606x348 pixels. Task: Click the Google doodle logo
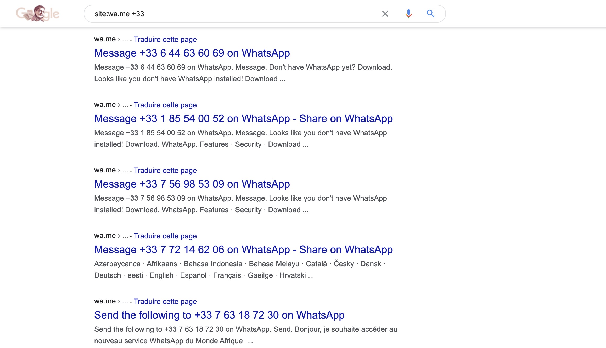coord(38,13)
